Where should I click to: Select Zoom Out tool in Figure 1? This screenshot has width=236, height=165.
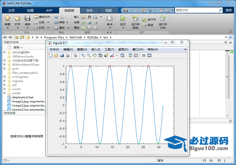pos(89,55)
